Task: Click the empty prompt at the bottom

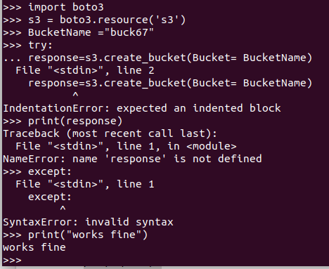Action: (x=12, y=260)
